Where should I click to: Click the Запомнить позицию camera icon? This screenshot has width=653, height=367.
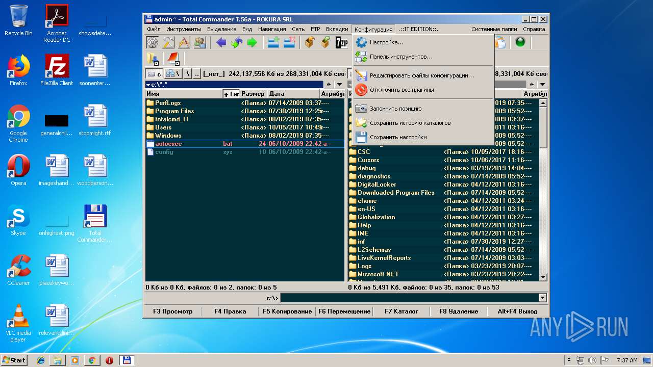[x=361, y=109]
